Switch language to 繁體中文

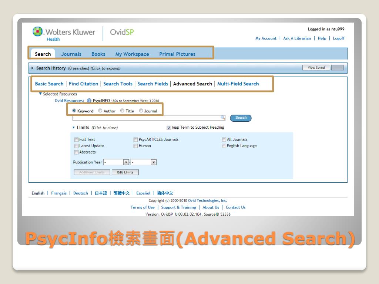[121, 193]
